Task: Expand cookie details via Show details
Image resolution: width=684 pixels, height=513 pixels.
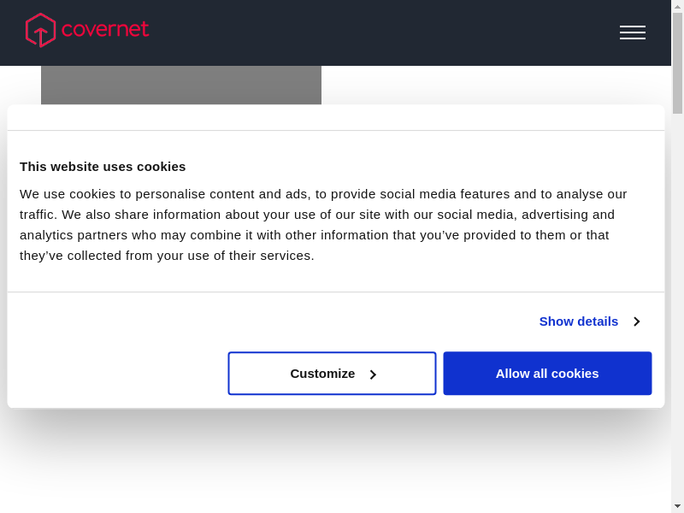Action: (x=579, y=321)
